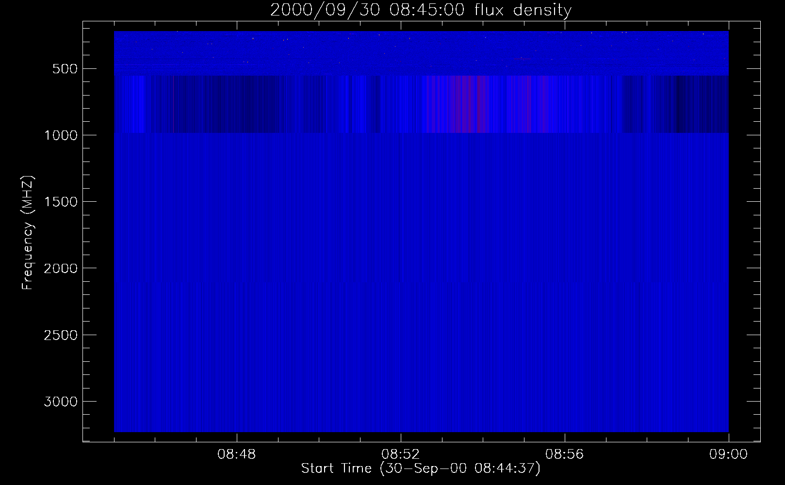The height and width of the screenshot is (485, 785).
Task: Click the 08:48 time tick label
Action: point(237,454)
